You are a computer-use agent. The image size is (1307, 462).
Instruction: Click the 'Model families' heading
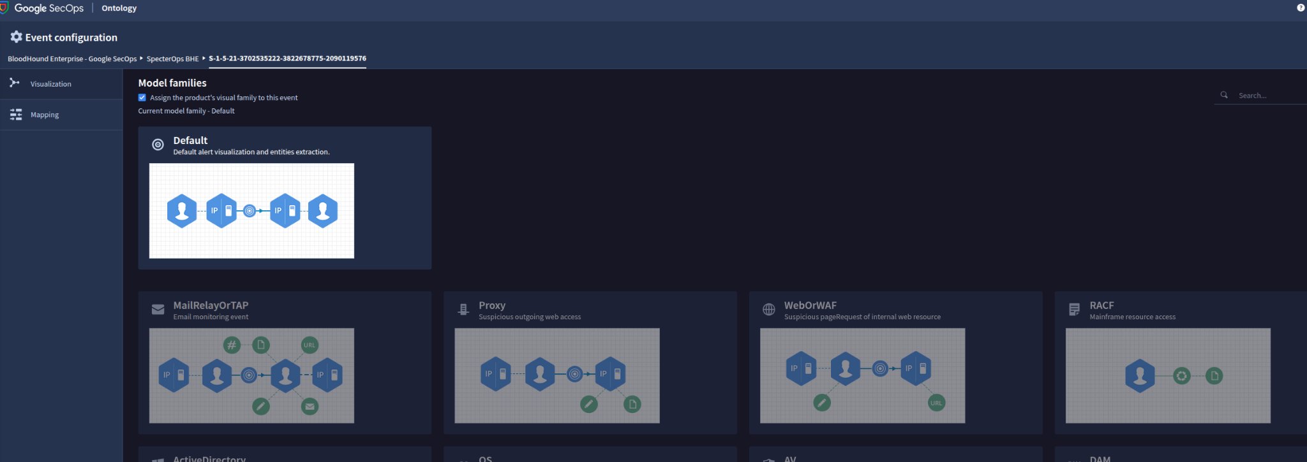[172, 83]
